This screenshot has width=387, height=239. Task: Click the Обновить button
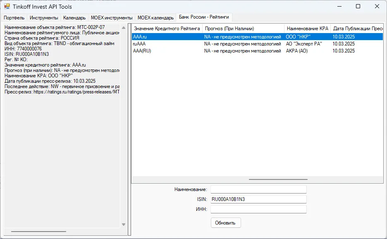coord(226,223)
